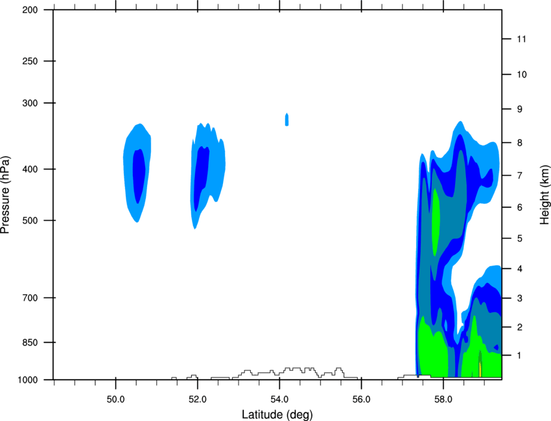Pick the 3 km height label
The height and width of the screenshot is (421, 551).
point(520,299)
